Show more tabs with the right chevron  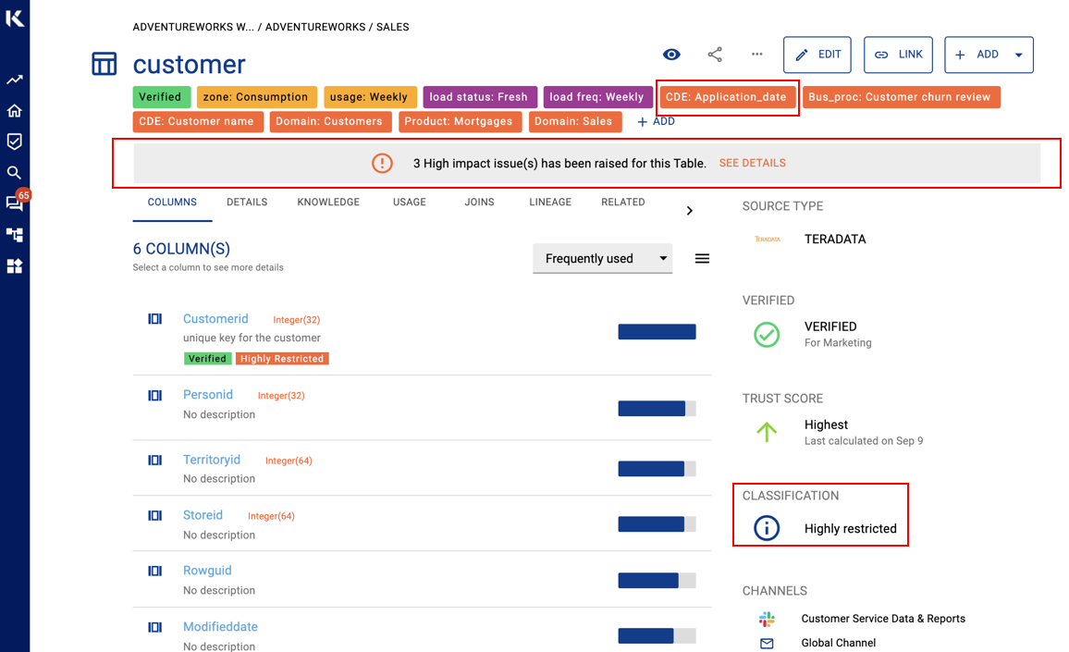tap(689, 211)
